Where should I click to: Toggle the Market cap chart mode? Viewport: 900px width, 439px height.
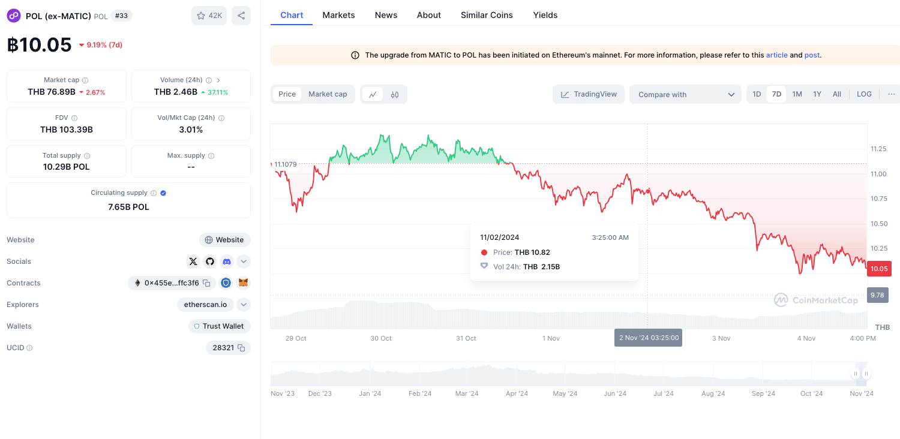coord(328,94)
